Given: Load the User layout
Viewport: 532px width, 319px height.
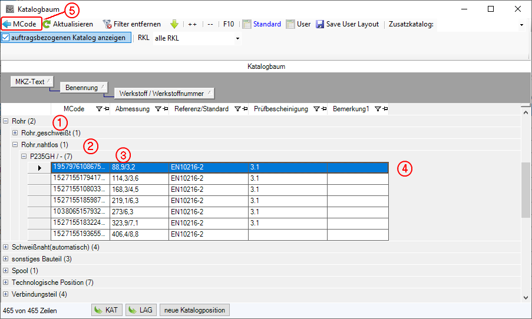Looking at the screenshot, I should point(299,24).
